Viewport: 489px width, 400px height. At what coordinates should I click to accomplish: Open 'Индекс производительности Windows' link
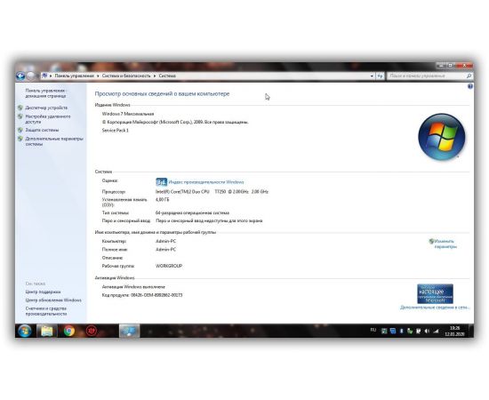click(206, 182)
